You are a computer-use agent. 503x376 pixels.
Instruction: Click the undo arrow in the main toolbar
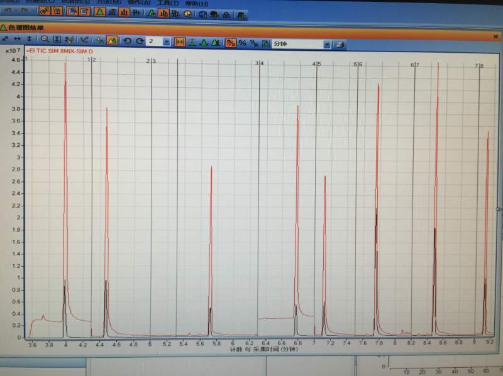(9, 11)
